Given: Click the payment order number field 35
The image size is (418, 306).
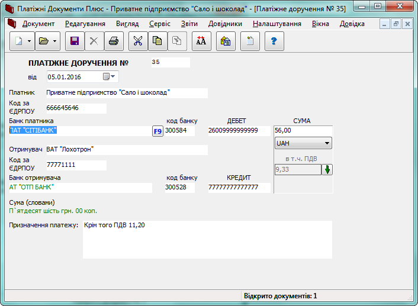Looking at the screenshot, I should pyautogui.click(x=171, y=62).
